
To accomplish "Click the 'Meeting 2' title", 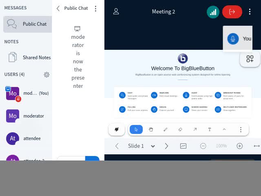I will coord(164,12).
